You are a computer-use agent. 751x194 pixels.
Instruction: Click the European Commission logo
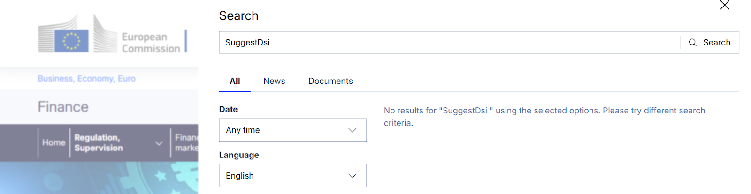[113, 34]
